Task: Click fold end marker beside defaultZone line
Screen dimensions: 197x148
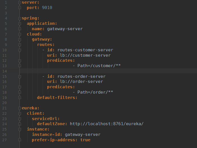Action: coord(19,124)
